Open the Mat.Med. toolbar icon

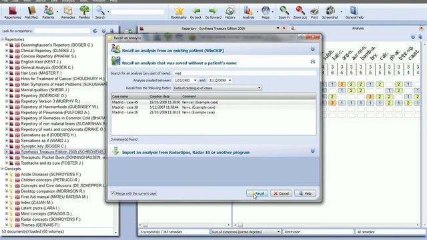pos(31,12)
